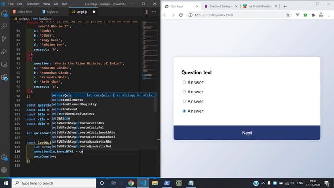Viewport: 334px width, 188px height.
Task: Bookmark this page with the star icon
Action: coord(288,15)
